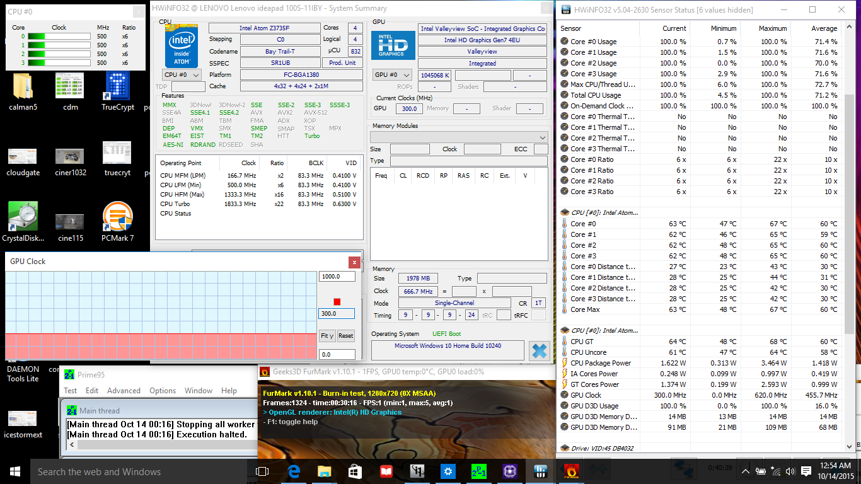
Task: Click Sensor Status vertical scrollbar
Action: tap(850, 214)
